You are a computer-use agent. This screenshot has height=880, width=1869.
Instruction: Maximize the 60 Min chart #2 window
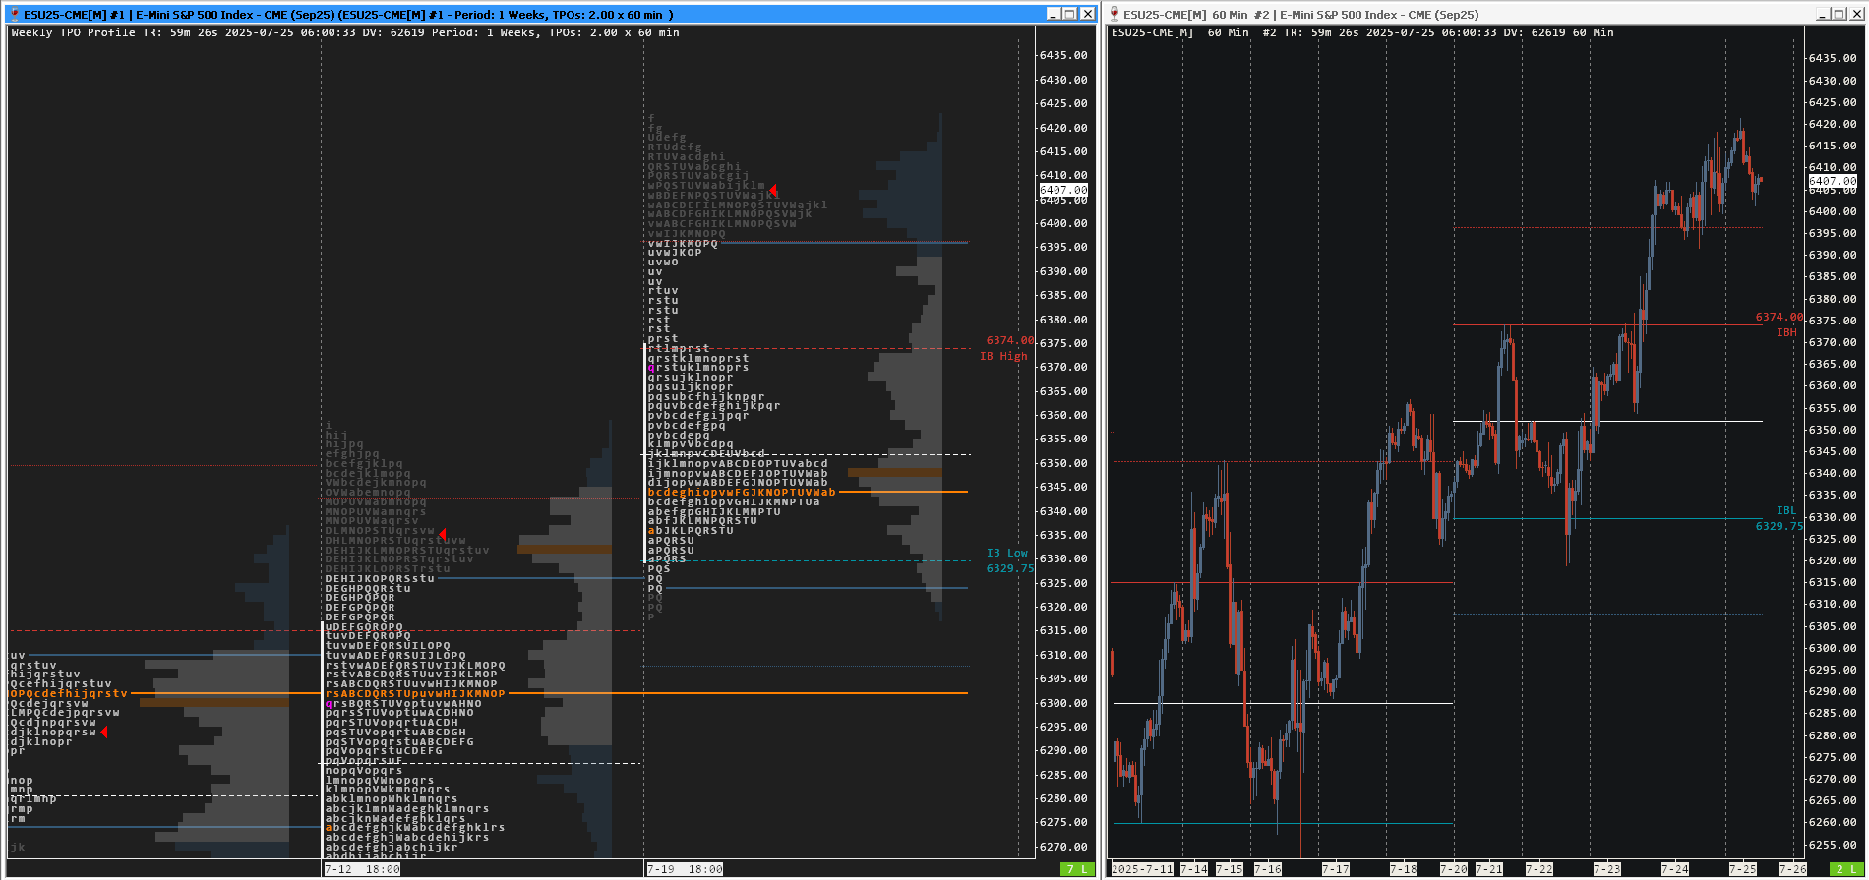click(x=1839, y=14)
